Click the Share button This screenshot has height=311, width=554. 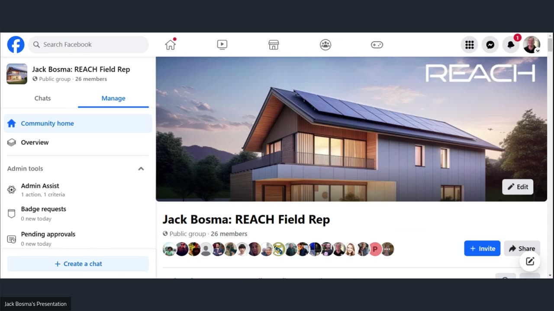coord(522,248)
